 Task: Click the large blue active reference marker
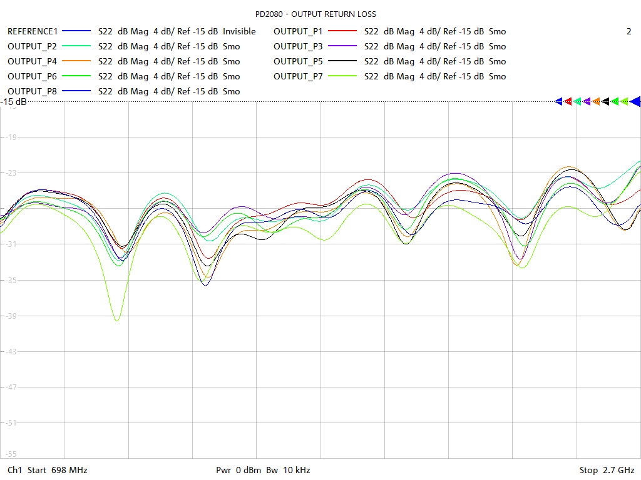click(635, 102)
